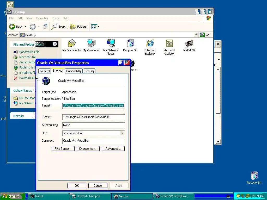The height and width of the screenshot is (200, 267).
Task: Switch to the General tab
Action: tap(45, 71)
